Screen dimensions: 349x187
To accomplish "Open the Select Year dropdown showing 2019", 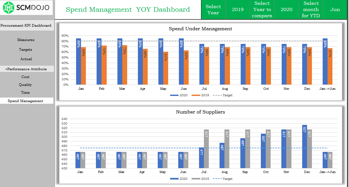I will [238, 9].
